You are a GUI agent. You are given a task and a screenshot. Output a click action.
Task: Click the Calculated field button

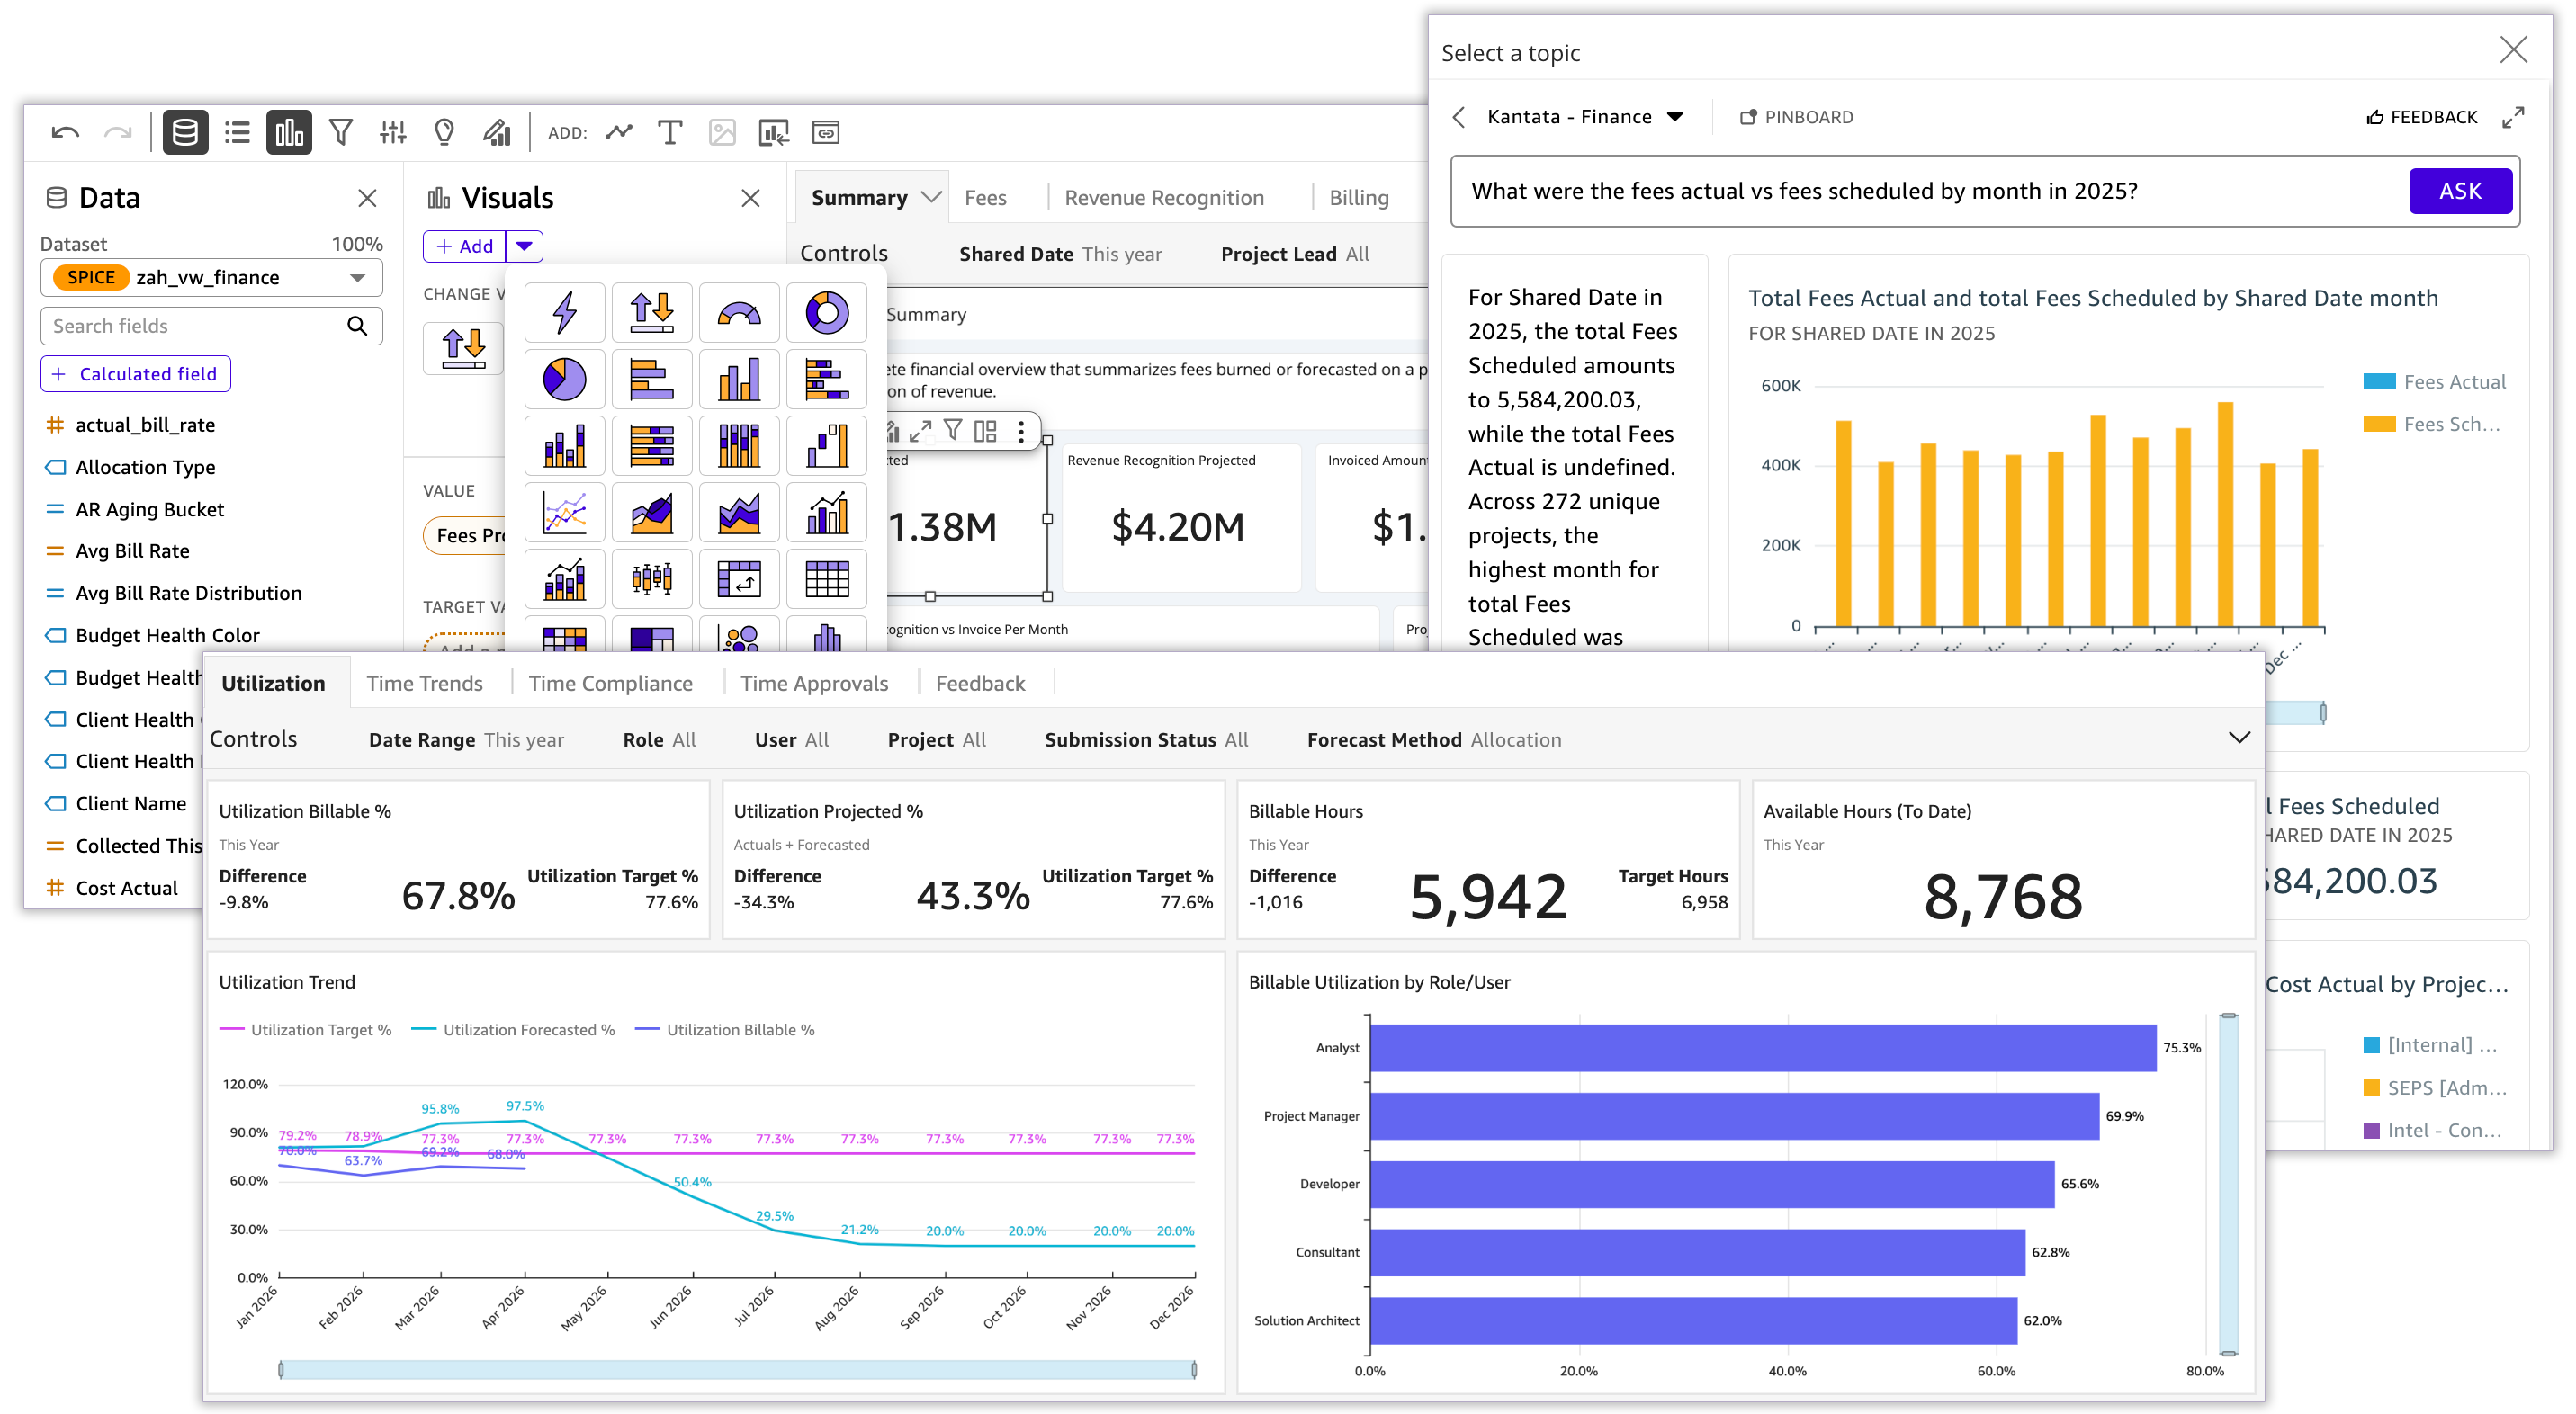click(135, 374)
